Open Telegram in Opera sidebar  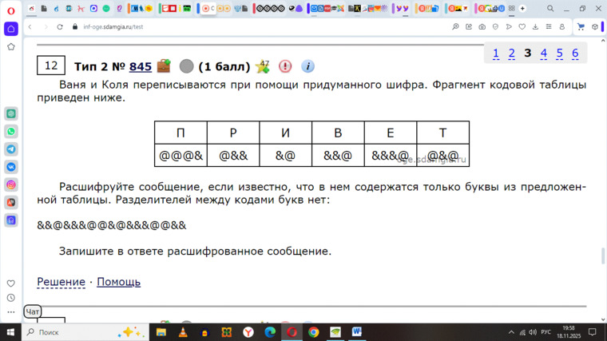pos(11,149)
